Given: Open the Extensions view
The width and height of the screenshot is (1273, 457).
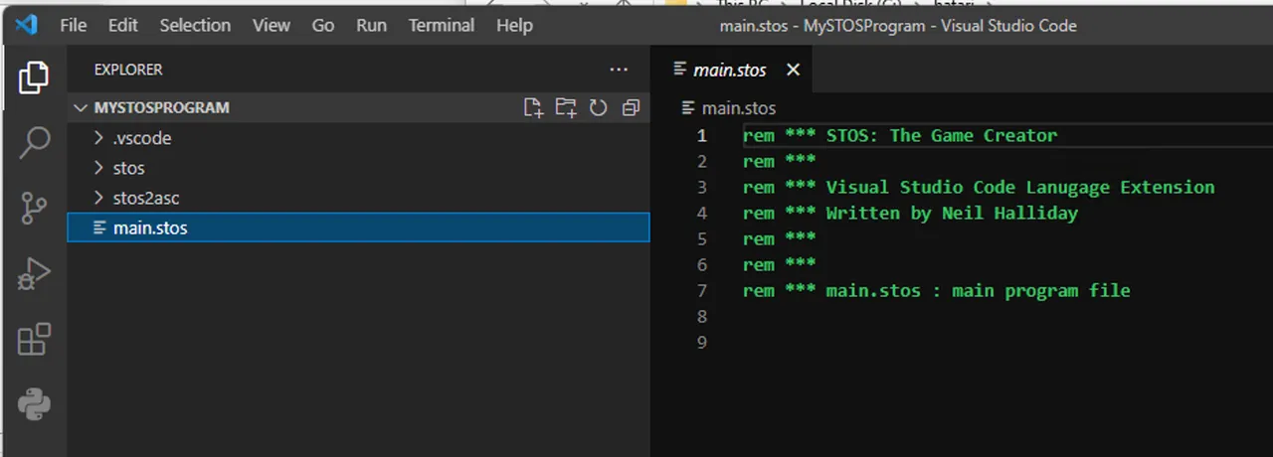Looking at the screenshot, I should (34, 340).
